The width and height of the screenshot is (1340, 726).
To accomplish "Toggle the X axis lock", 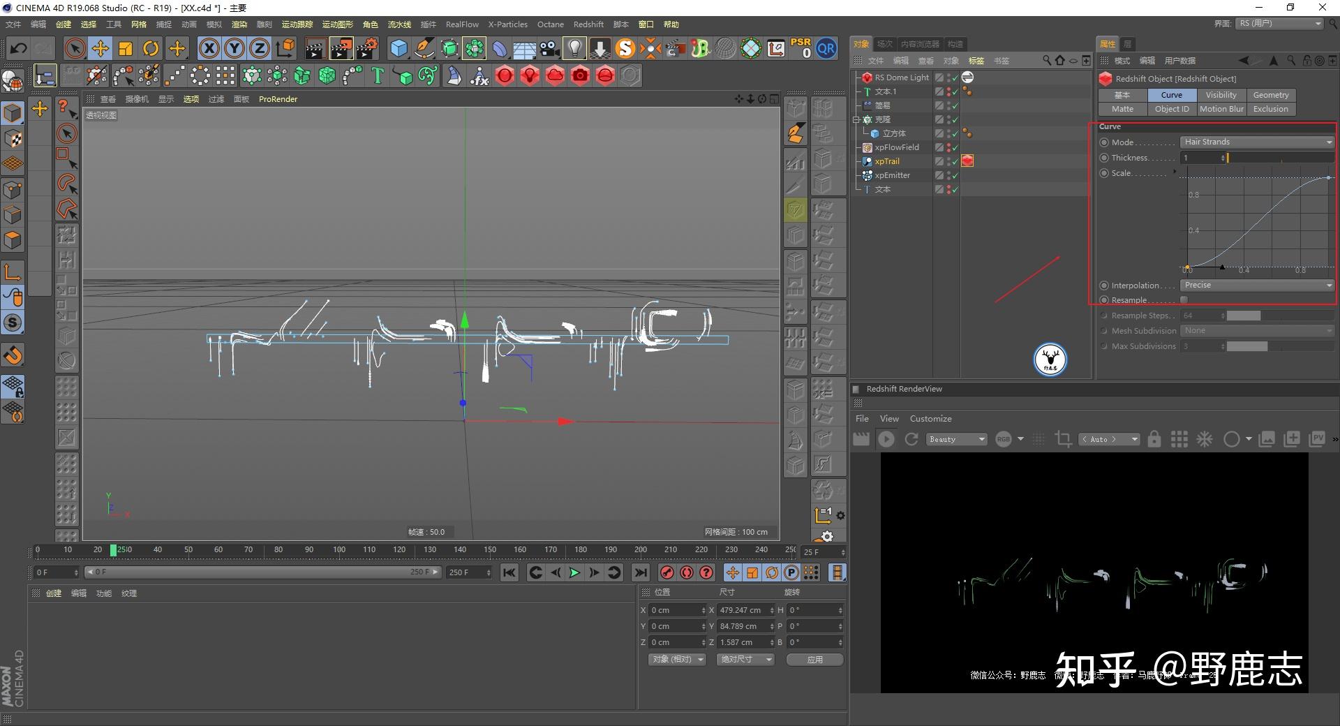I will point(209,48).
